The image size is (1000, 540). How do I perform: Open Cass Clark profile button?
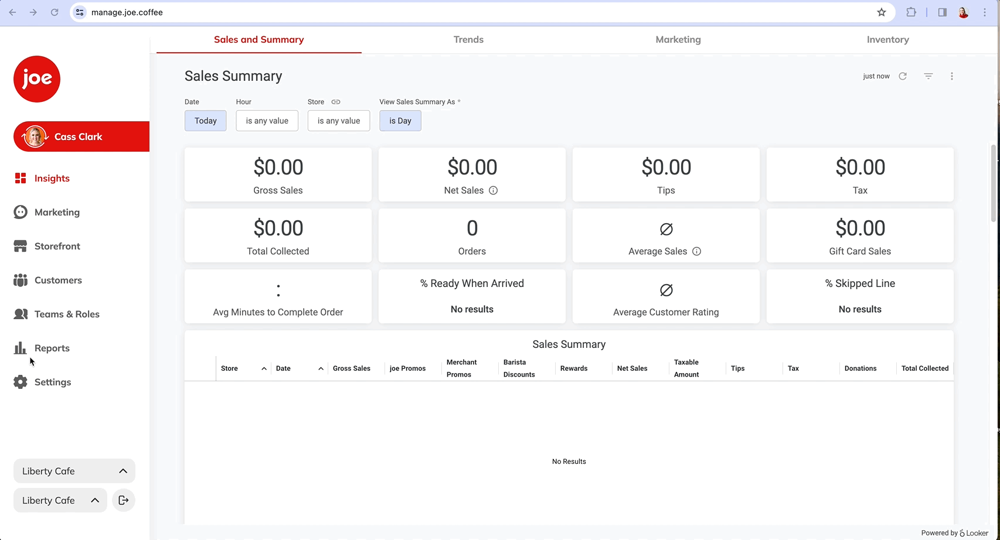[81, 136]
